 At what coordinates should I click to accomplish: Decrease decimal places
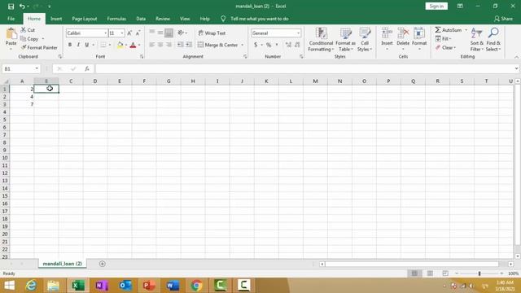coord(297,45)
